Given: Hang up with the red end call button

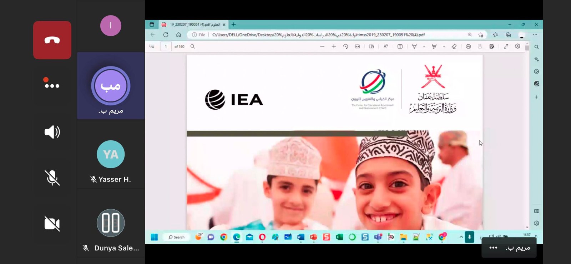Looking at the screenshot, I should (x=52, y=40).
